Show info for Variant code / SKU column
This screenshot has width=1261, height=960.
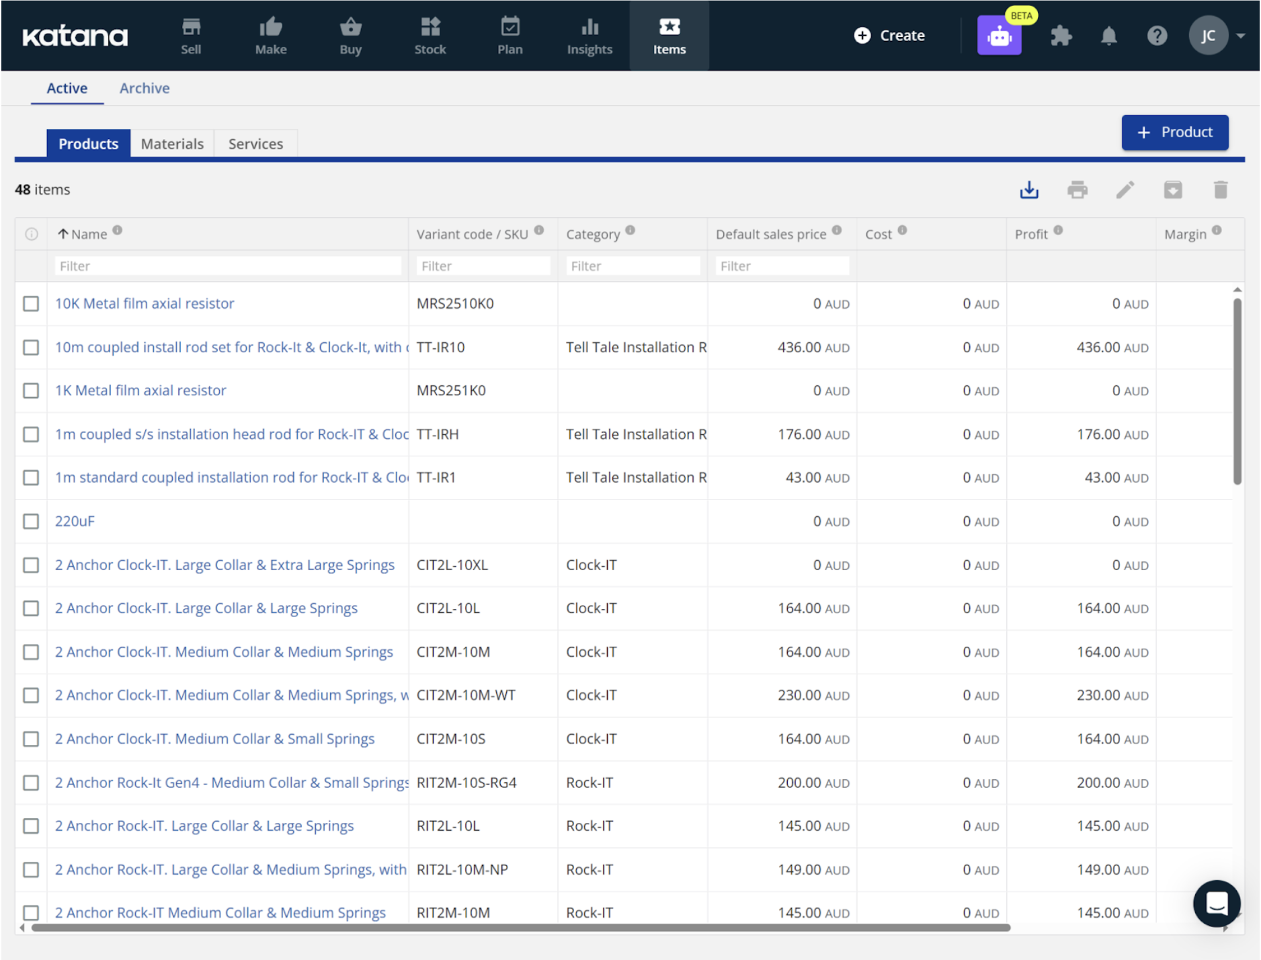coord(539,230)
